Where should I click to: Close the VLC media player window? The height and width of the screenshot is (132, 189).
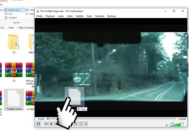pos(183,11)
